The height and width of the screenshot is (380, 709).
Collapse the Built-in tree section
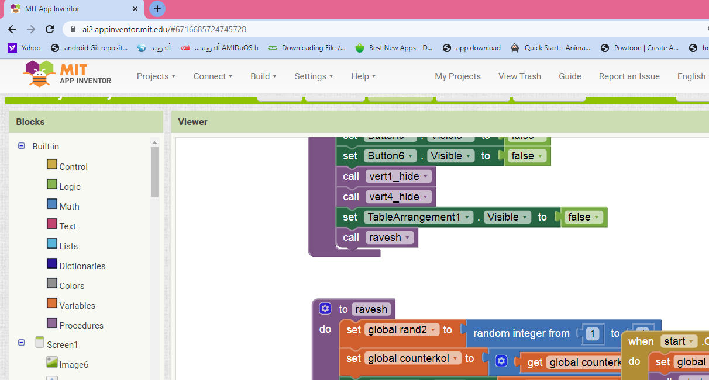click(22, 147)
